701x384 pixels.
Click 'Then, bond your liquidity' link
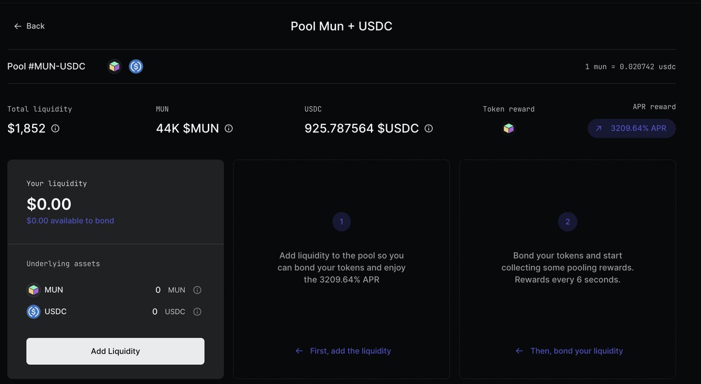(569, 351)
